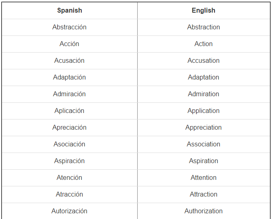Click the English word Abstraction
The width and height of the screenshot is (272, 219).
pos(203,27)
